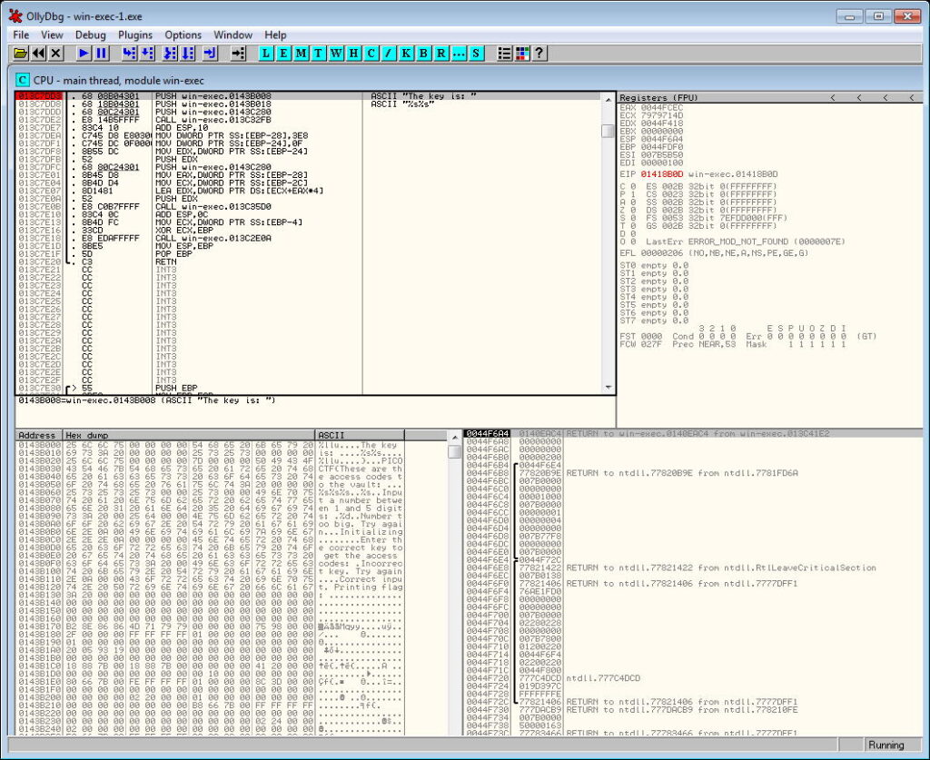Click the Trace into toolbar icon
The width and height of the screenshot is (930, 760).
tap(170, 54)
